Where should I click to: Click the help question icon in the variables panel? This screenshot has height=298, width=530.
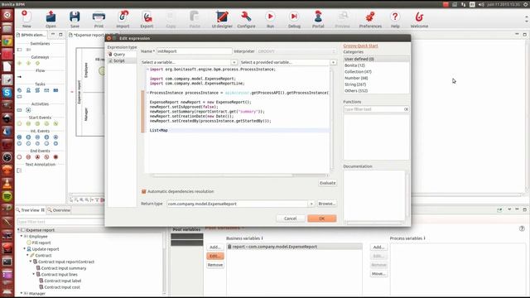[522, 228]
